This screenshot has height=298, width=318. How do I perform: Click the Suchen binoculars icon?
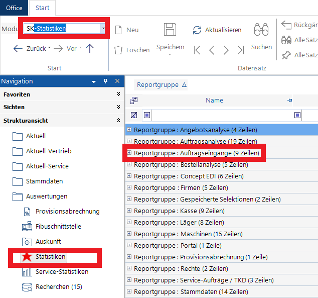(x=261, y=30)
